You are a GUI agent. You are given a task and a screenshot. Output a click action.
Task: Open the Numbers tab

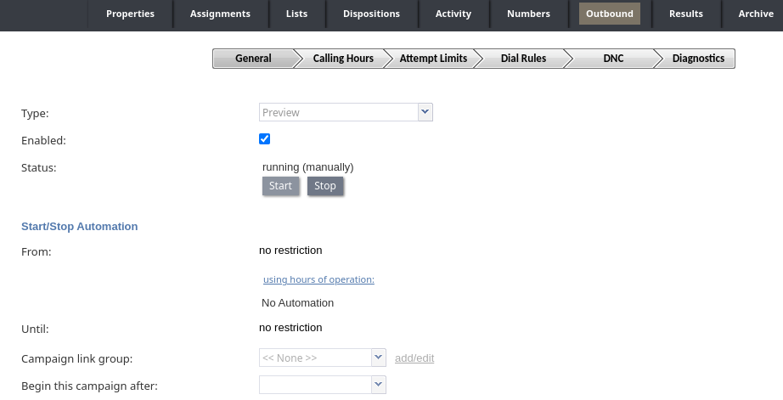tap(528, 14)
